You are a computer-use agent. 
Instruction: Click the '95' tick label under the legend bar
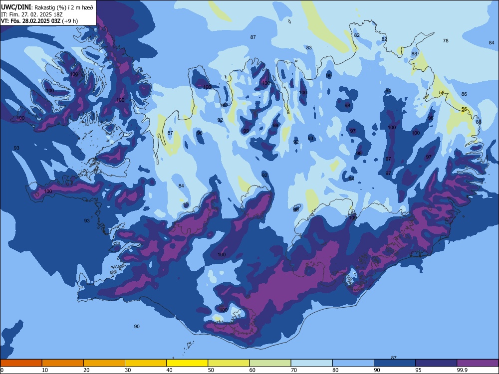419,370
